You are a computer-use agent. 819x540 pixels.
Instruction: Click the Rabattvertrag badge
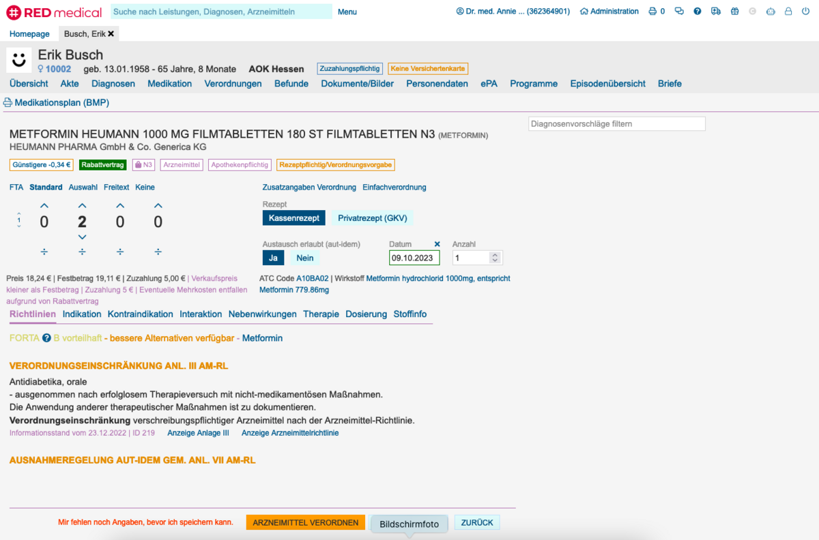pos(103,165)
